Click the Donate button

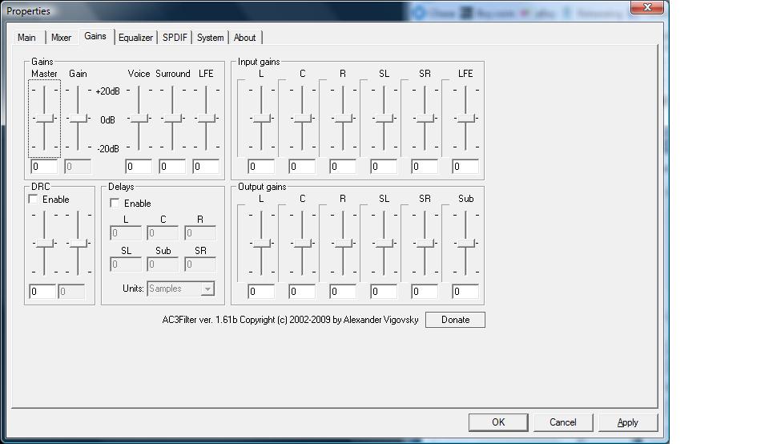(x=455, y=320)
